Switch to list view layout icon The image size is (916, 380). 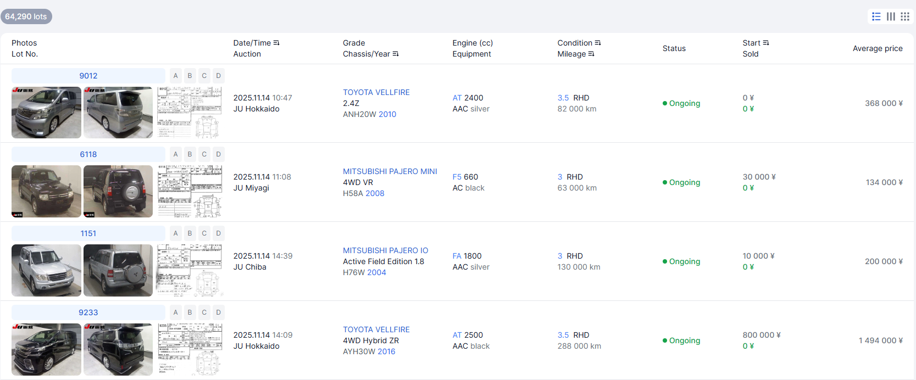coord(876,16)
